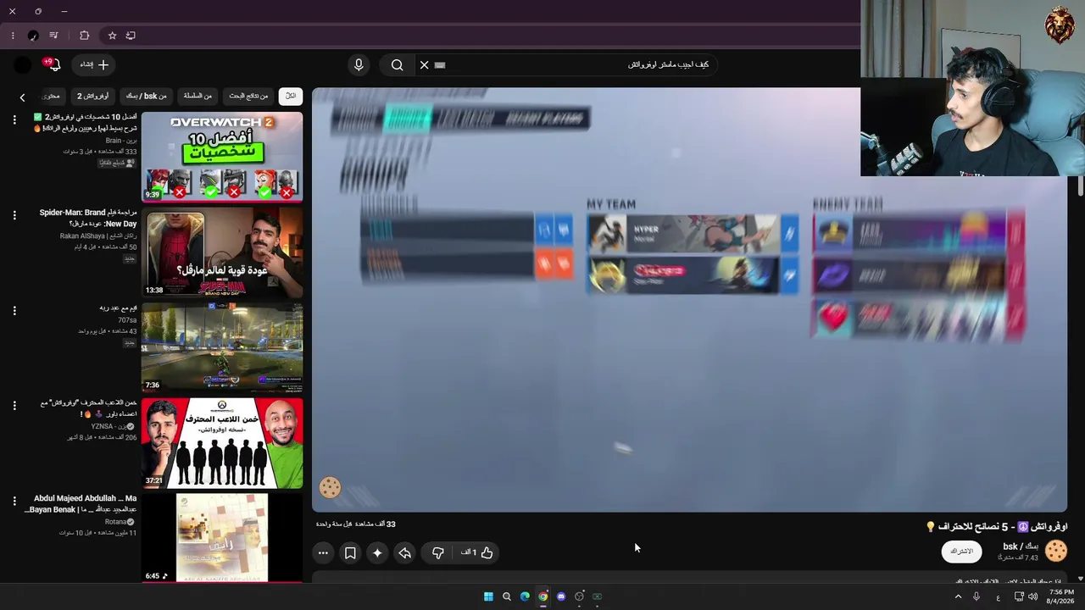Viewport: 1085px width, 610px height.
Task: Click the Create (إنشاء) button
Action: coord(94,64)
